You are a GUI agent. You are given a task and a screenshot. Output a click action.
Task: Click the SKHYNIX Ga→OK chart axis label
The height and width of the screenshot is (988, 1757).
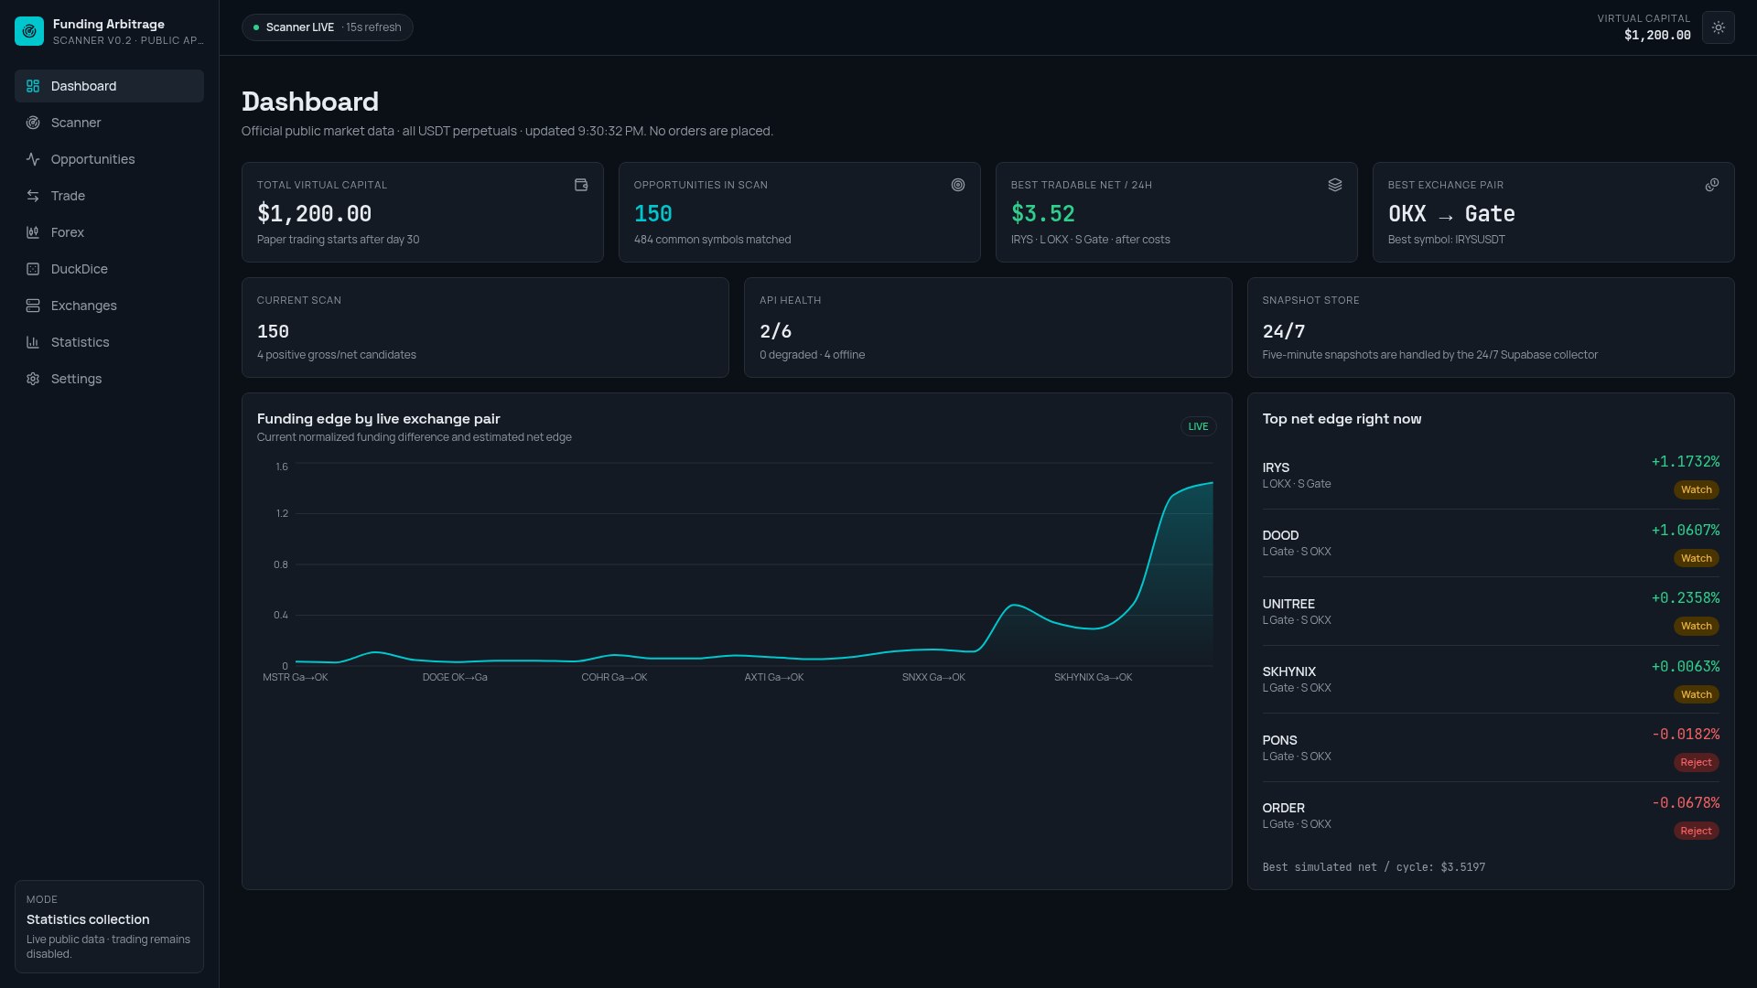(1093, 678)
